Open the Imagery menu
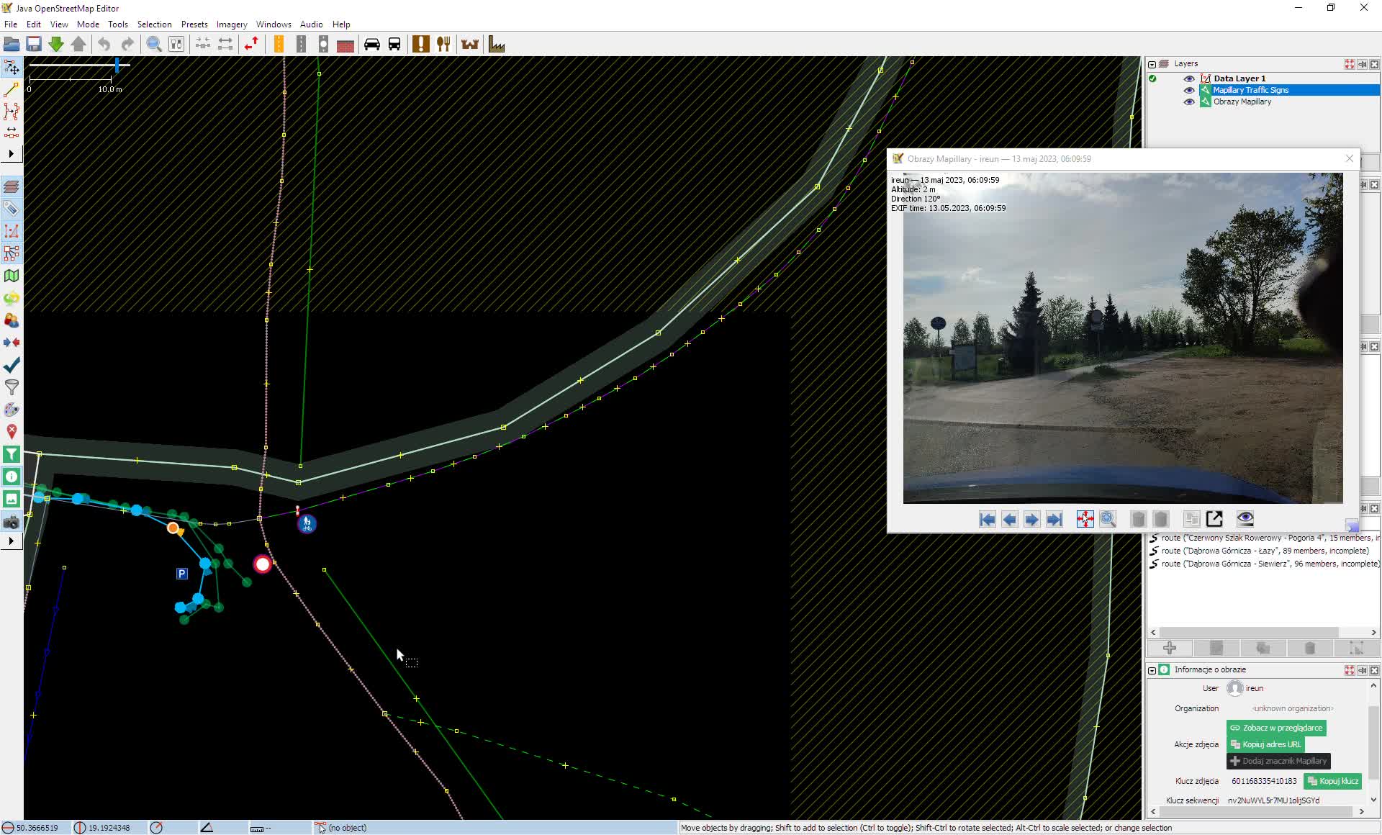Viewport: 1382px width, 835px height. 231,24
